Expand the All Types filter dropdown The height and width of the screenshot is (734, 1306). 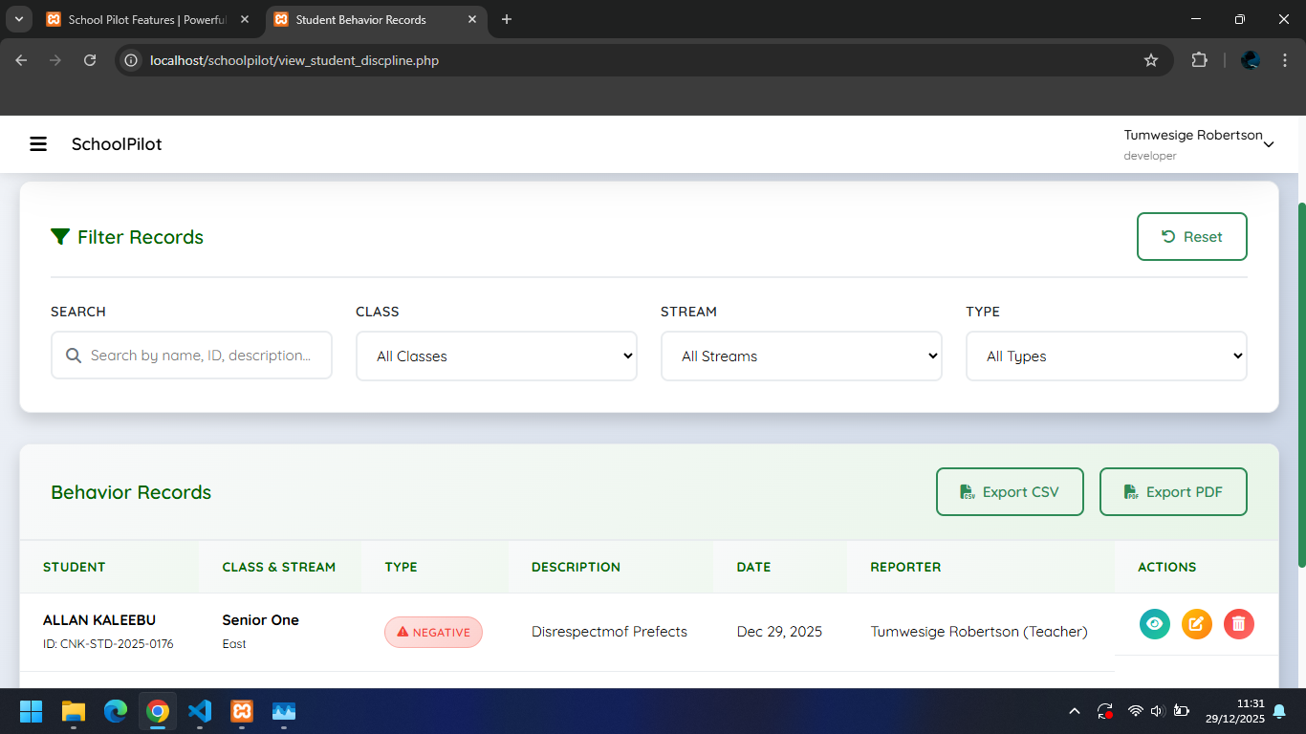(x=1106, y=356)
